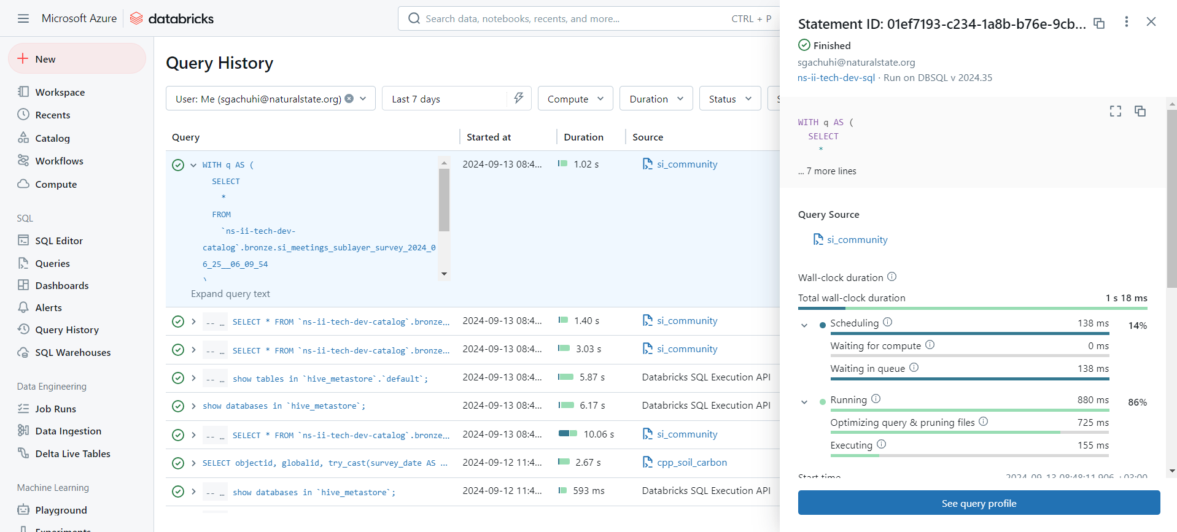Screen dimensions: 1177x532
Task: Expand the 1.40 s SELECT query row
Action: tap(193, 321)
